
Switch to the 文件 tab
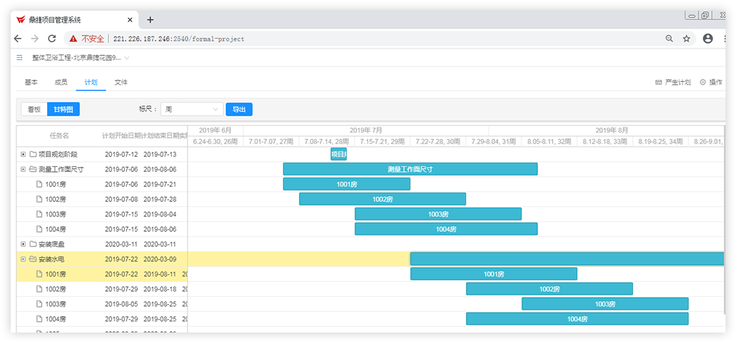click(x=121, y=83)
